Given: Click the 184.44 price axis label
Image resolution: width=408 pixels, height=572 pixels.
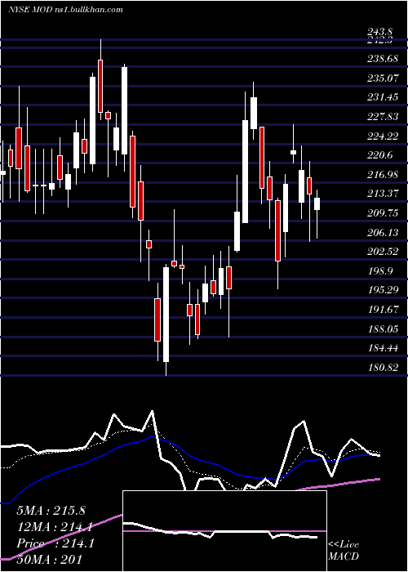Looking at the screenshot, I should (383, 348).
